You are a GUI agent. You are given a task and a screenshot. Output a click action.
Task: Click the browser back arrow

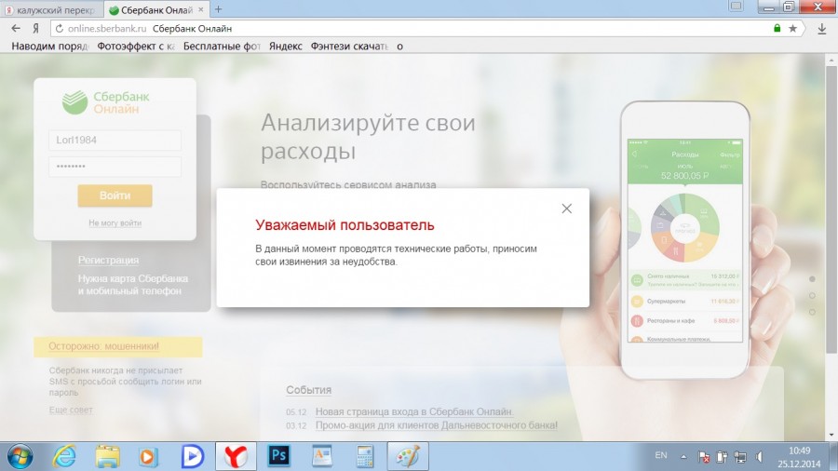point(16,29)
